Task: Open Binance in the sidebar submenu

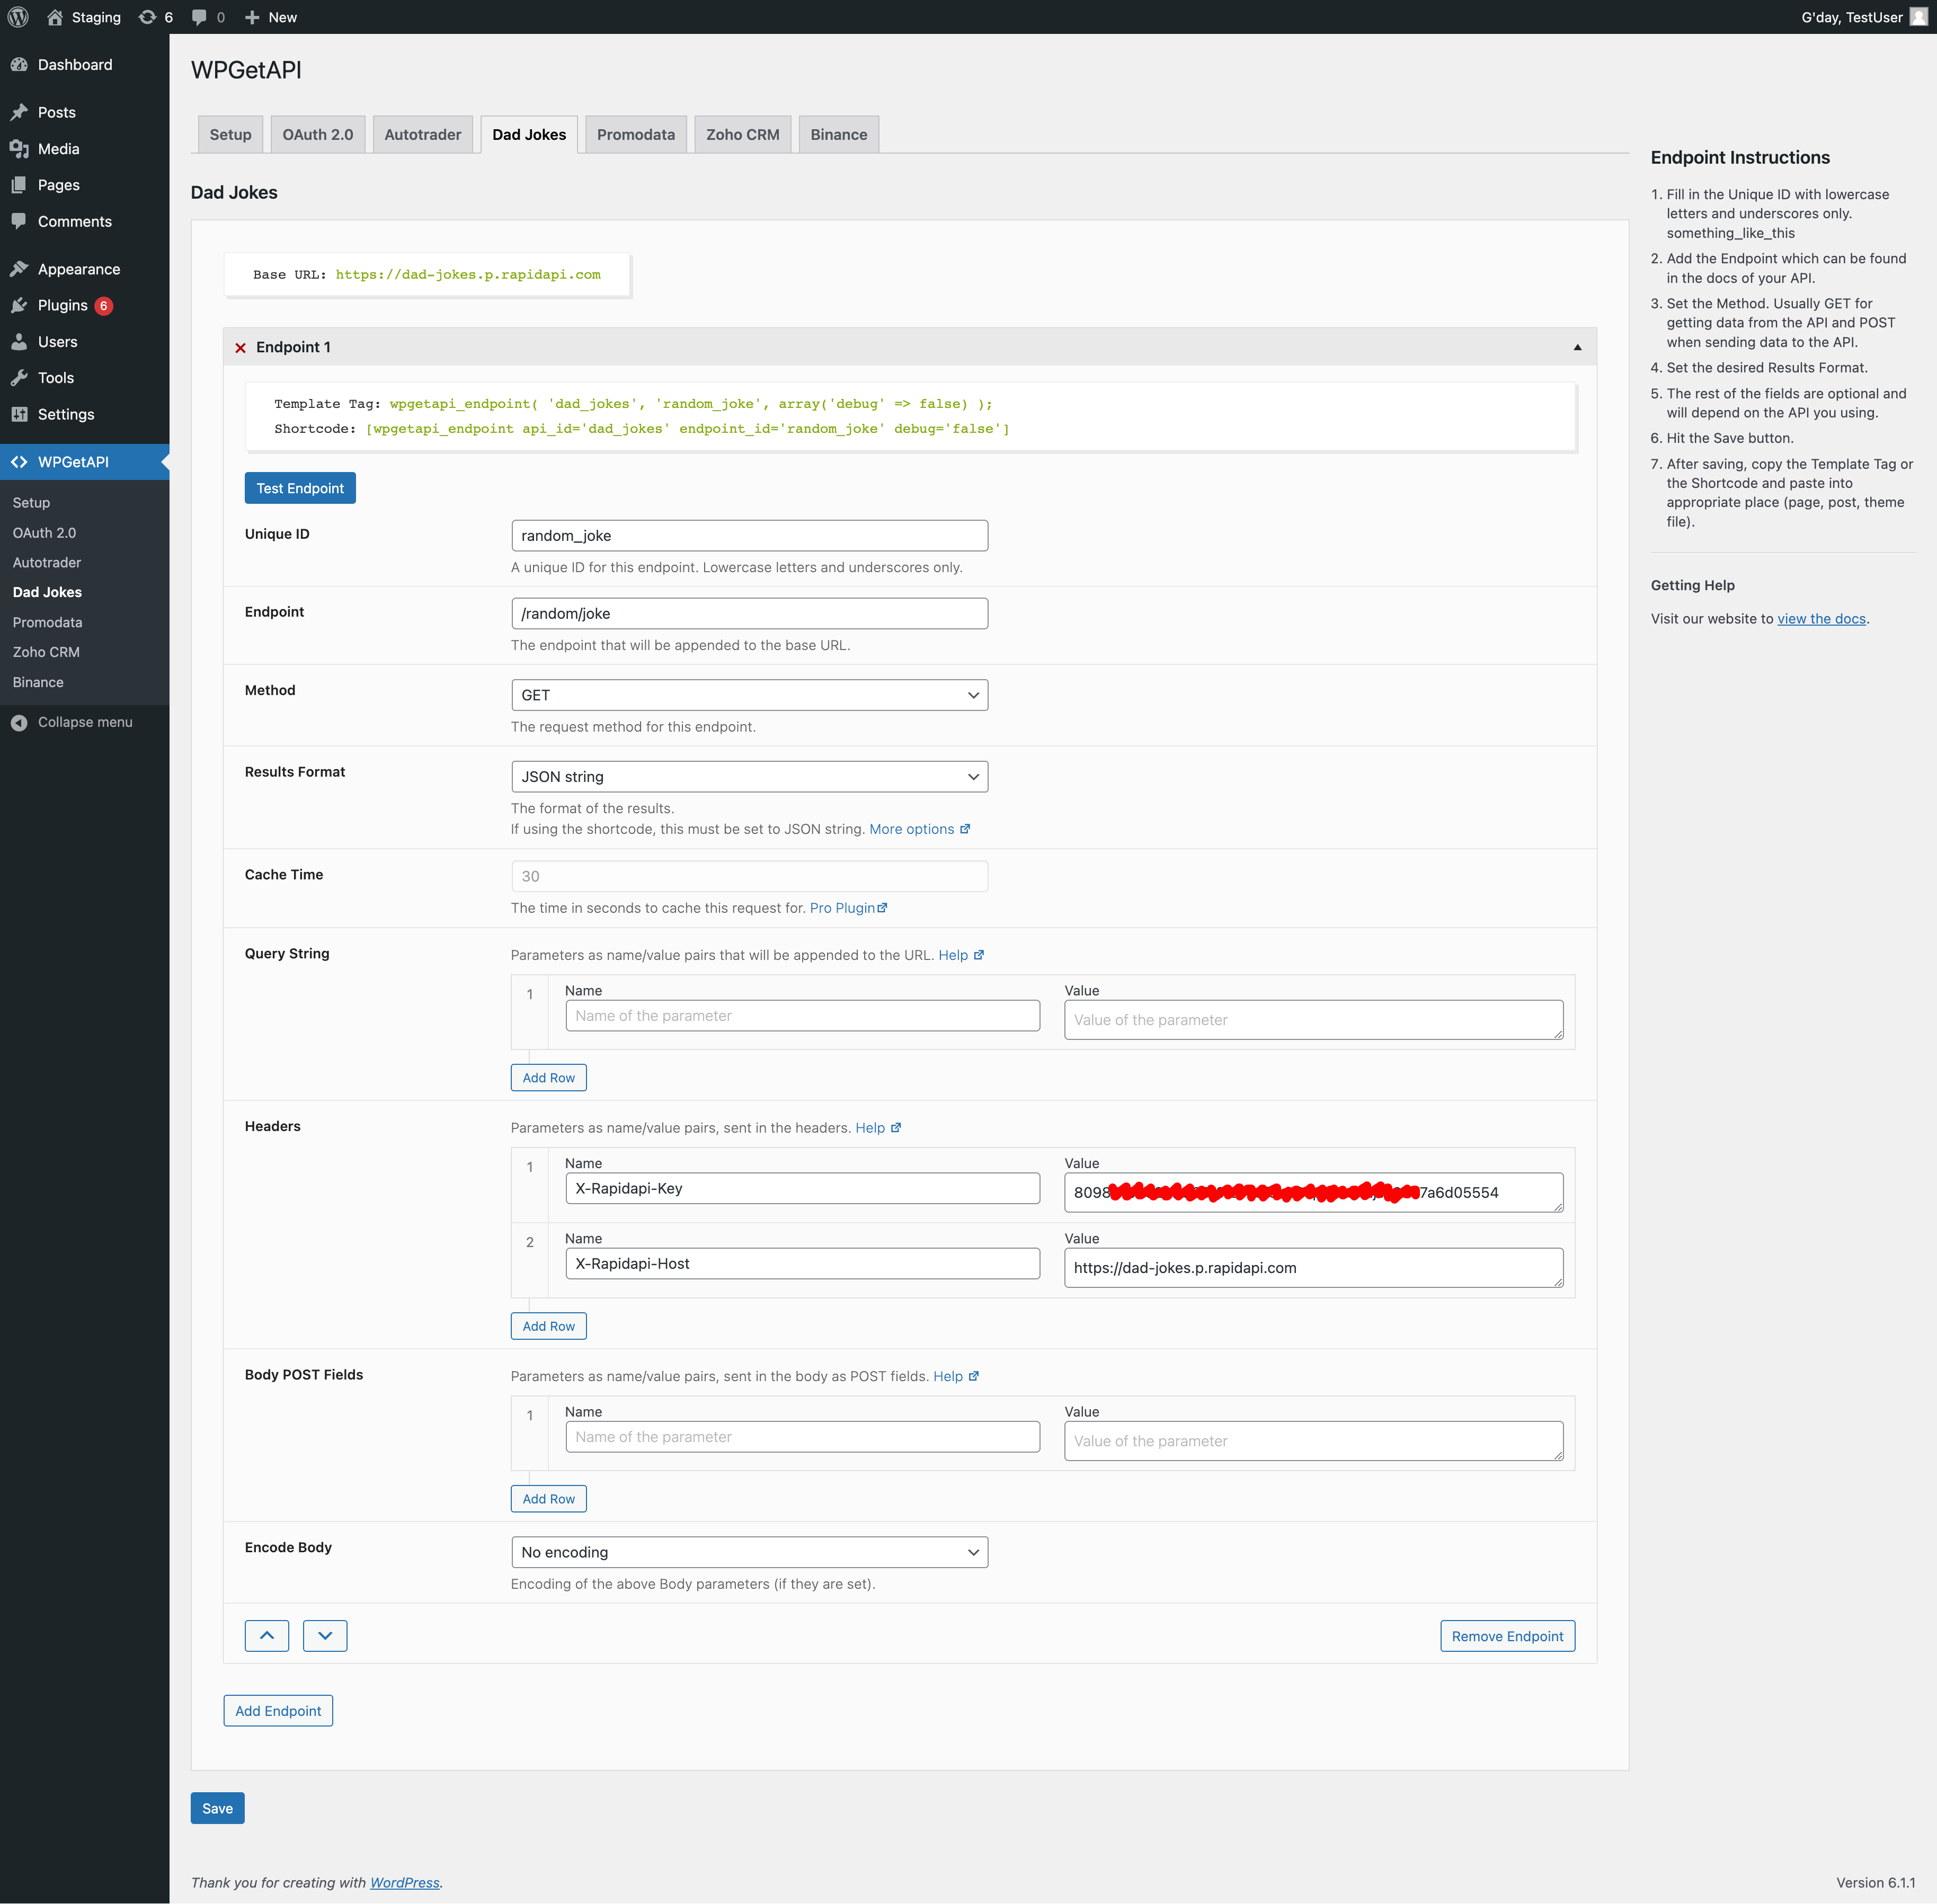Action: coord(38,682)
